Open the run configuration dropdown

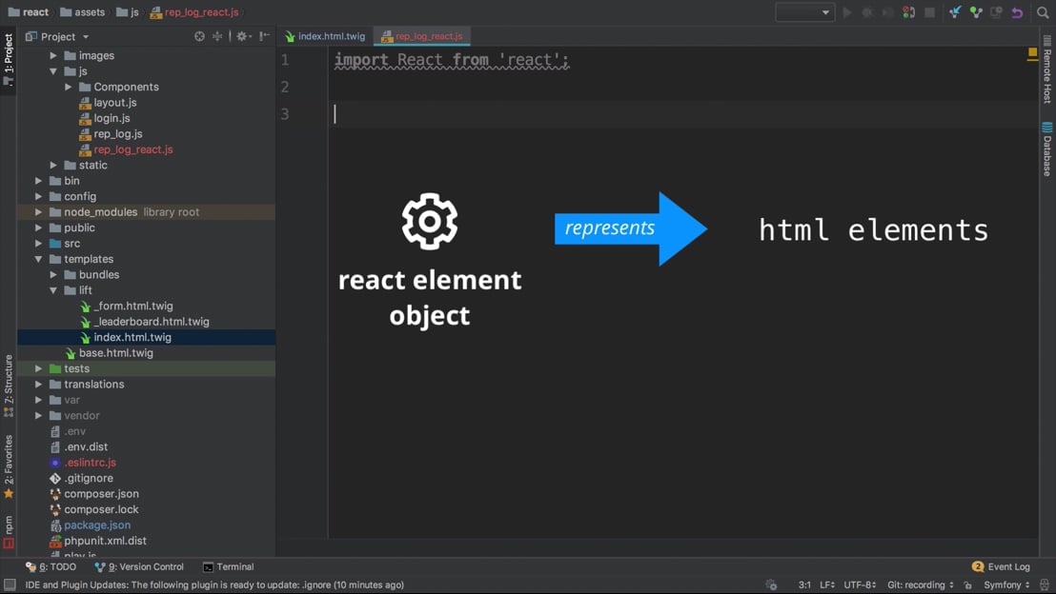(x=804, y=12)
